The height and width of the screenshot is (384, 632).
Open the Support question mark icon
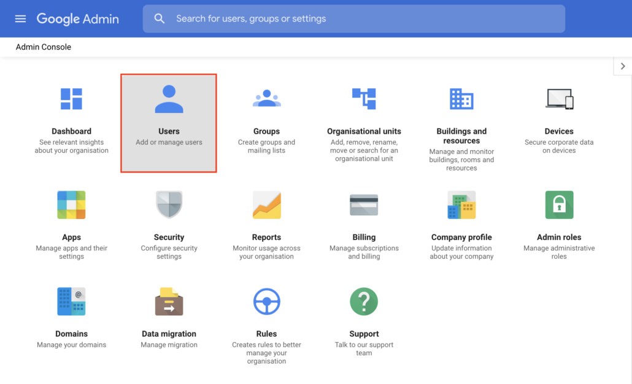[x=364, y=301]
